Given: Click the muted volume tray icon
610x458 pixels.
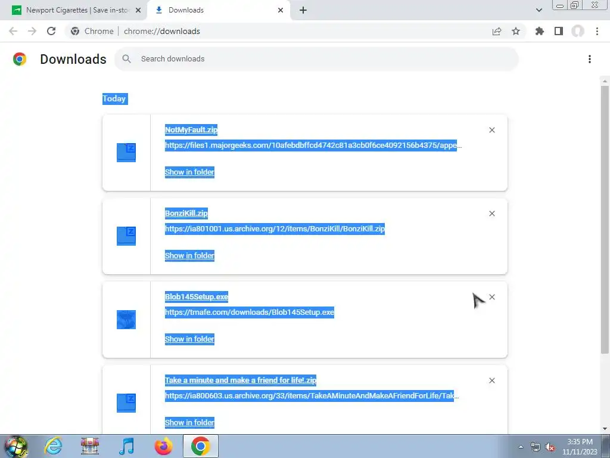Looking at the screenshot, I should 550,447.
